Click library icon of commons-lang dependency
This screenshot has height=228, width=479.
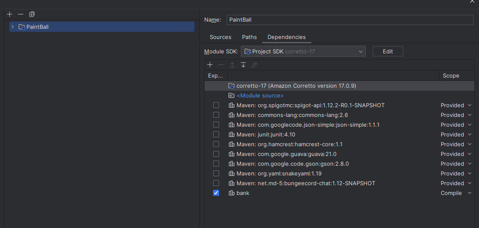coord(231,115)
